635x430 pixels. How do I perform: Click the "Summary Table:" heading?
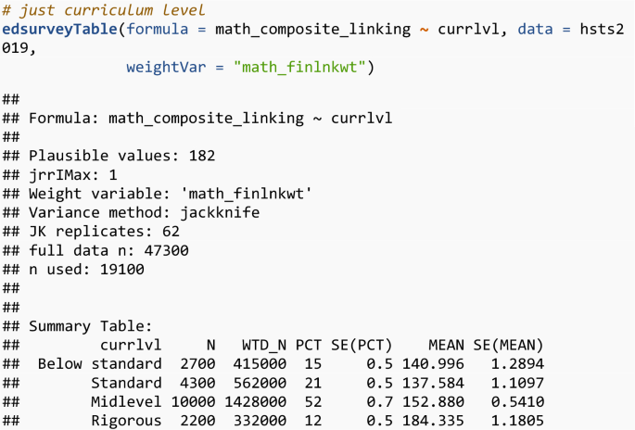coord(89,326)
